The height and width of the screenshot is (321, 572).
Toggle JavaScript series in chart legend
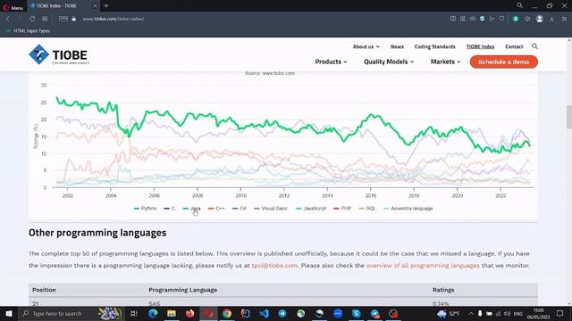pyautogui.click(x=311, y=209)
